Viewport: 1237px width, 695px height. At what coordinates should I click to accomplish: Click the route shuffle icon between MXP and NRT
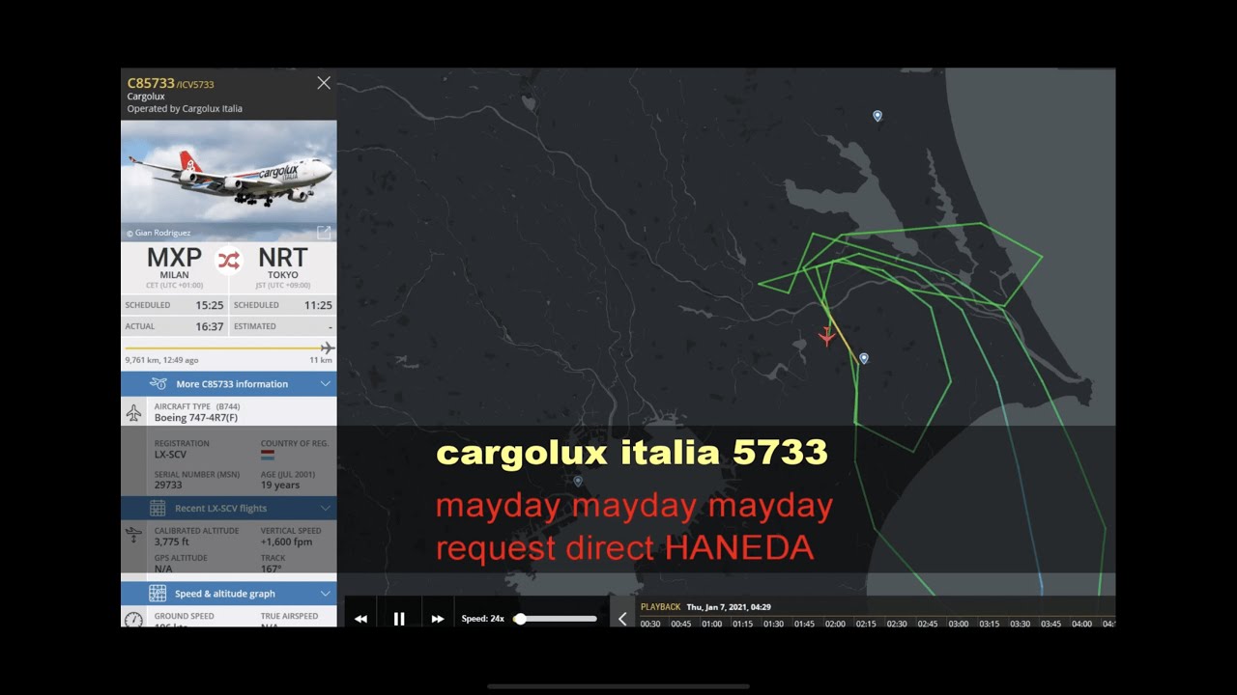[229, 261]
